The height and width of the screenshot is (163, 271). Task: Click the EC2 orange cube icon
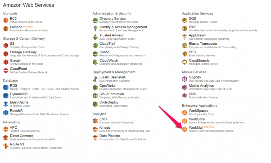tap(6, 20)
